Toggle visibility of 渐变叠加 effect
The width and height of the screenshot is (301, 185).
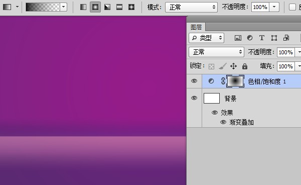tap(223, 122)
